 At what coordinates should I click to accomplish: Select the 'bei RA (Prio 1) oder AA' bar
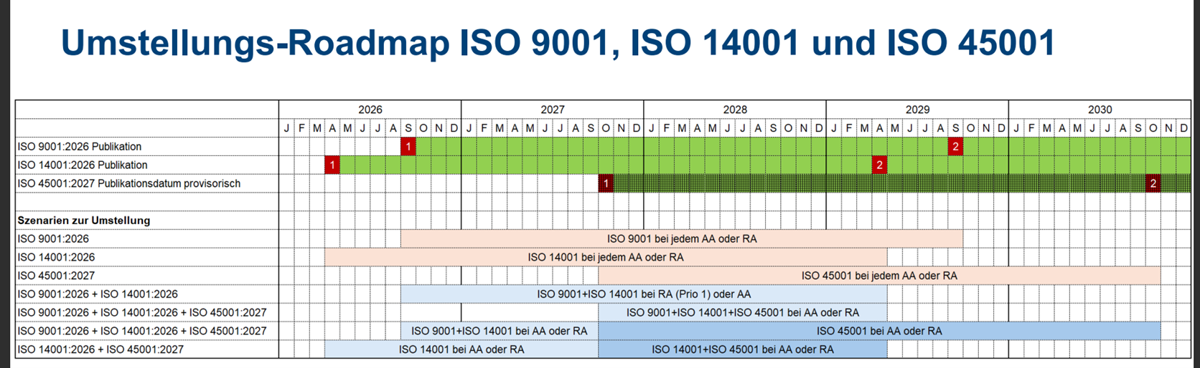(643, 294)
